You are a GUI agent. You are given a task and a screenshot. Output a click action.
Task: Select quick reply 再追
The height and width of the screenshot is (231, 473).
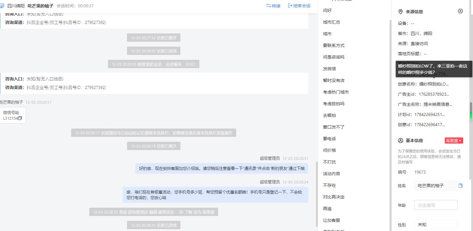pos(327,209)
